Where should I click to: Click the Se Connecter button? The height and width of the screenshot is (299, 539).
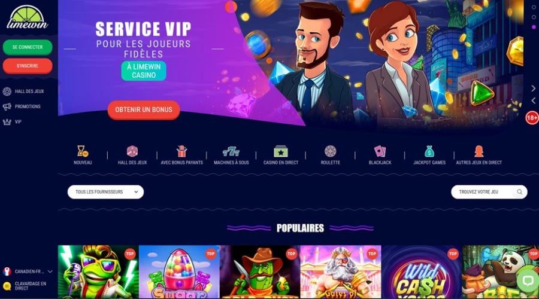[28, 47]
